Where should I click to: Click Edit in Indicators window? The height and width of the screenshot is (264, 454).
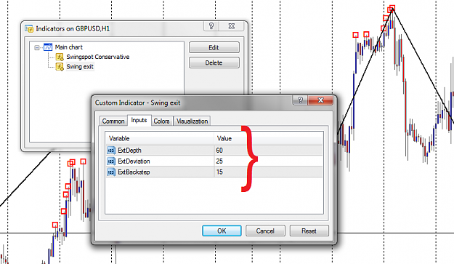(214, 47)
